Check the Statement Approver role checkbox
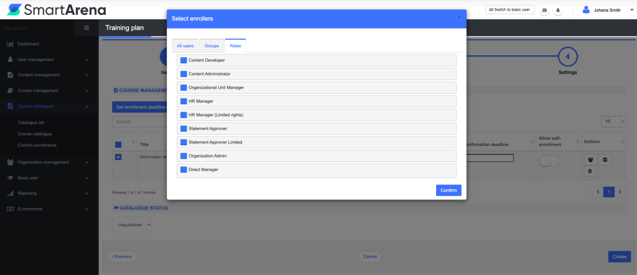The width and height of the screenshot is (637, 275). 184,128
